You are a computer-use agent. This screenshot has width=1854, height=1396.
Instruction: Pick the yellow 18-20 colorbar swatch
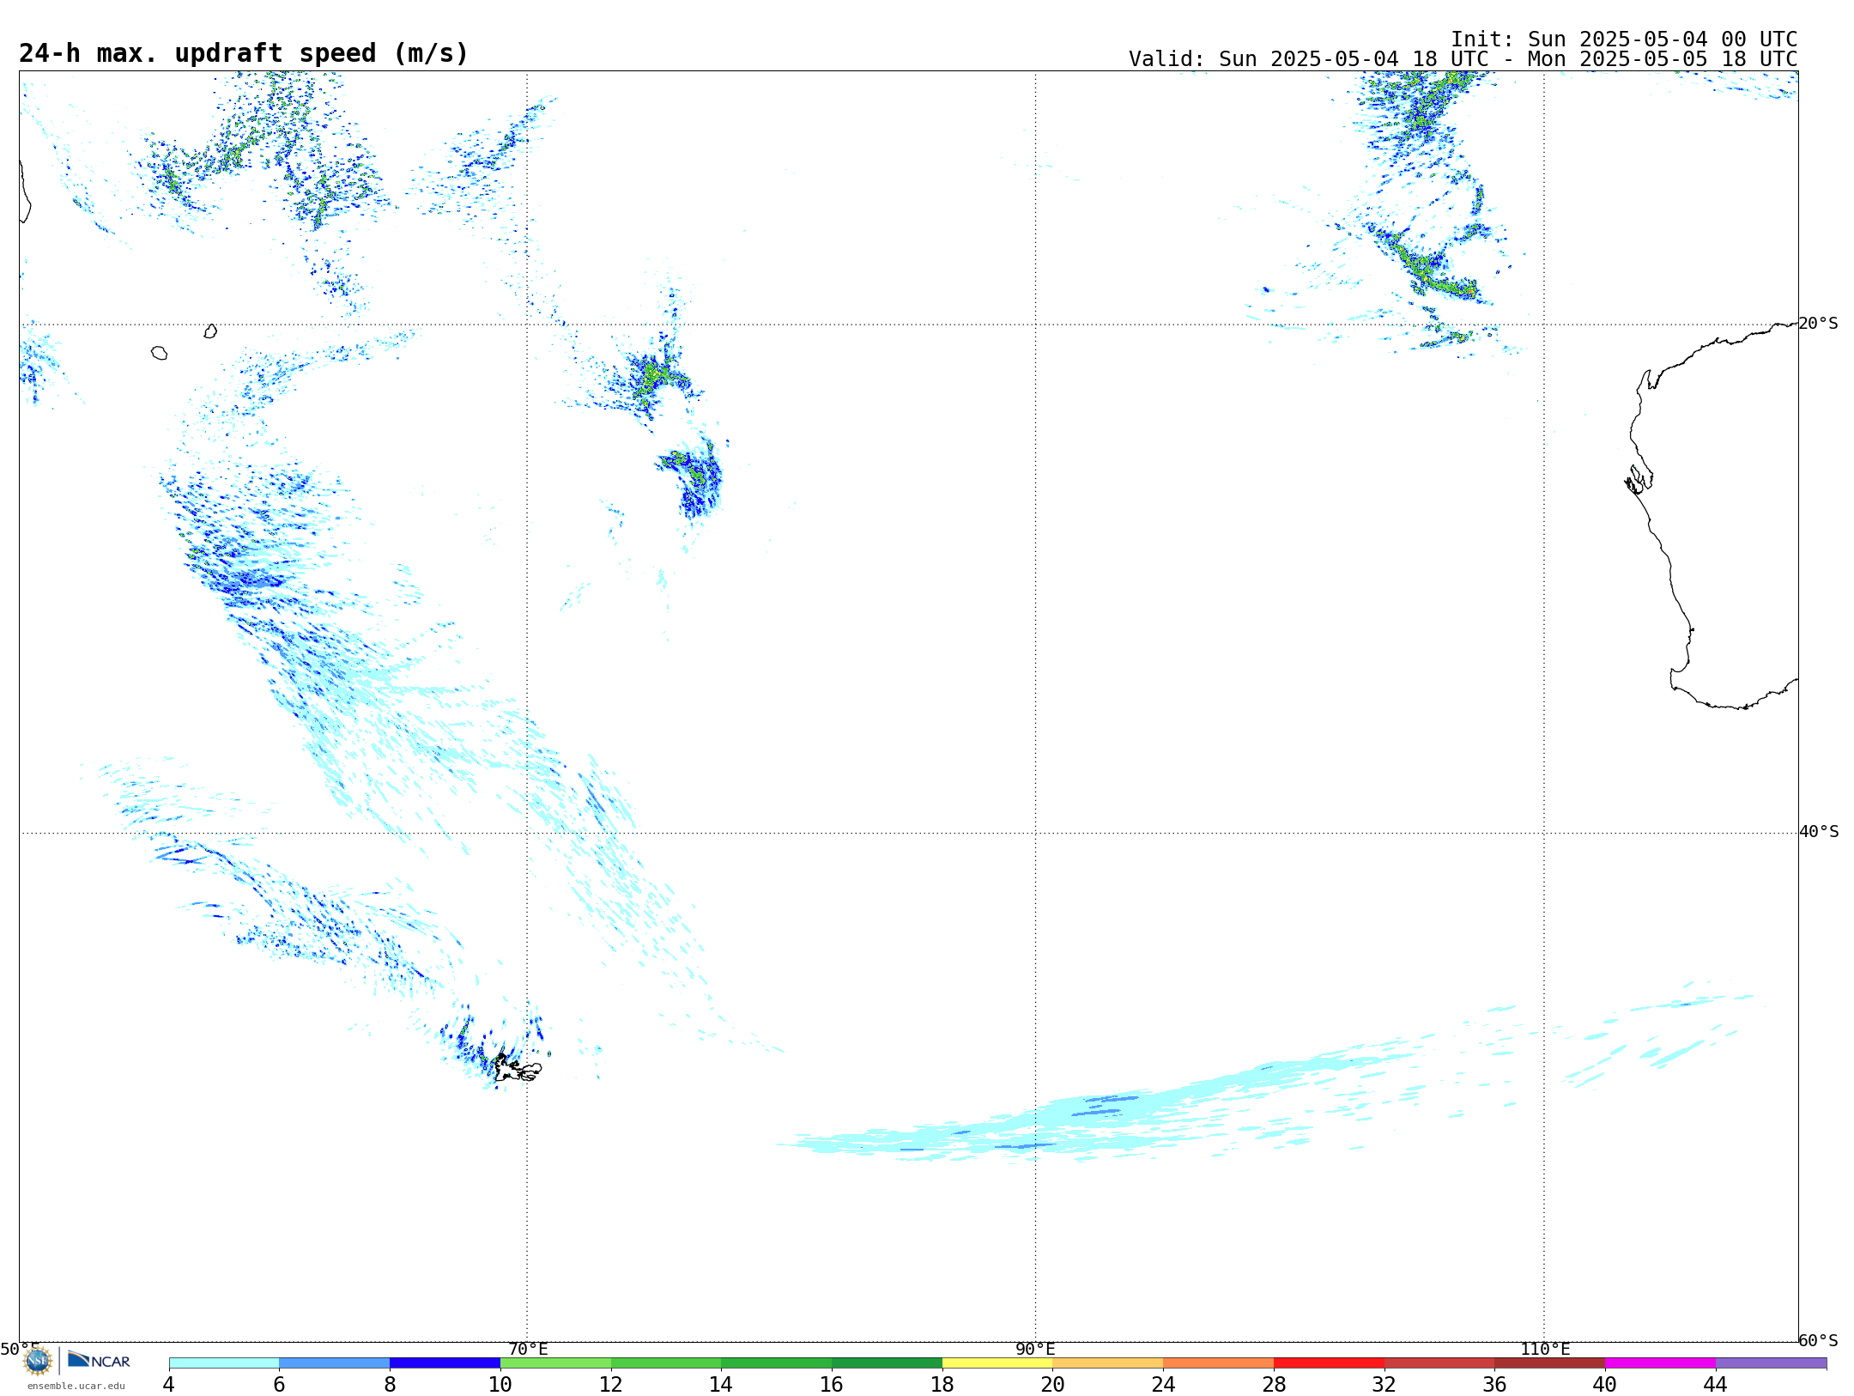coord(997,1363)
